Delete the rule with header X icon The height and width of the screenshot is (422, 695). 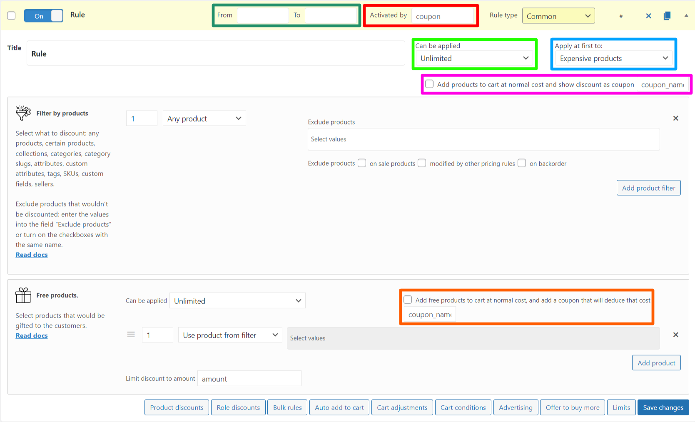648,16
